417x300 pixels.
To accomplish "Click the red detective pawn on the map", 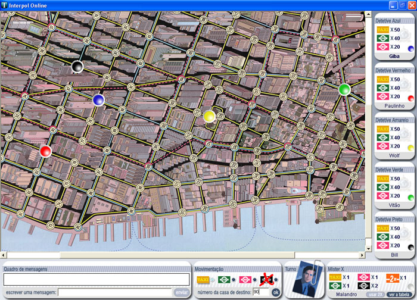I will pos(45,151).
